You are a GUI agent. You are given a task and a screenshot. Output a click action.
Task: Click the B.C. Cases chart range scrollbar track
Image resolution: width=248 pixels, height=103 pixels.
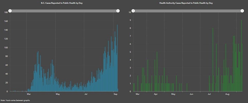coord(64,11)
